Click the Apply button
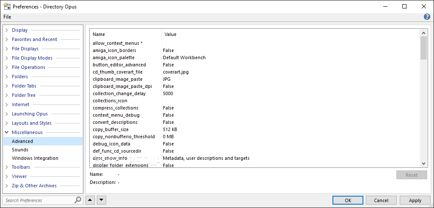 pos(415,200)
